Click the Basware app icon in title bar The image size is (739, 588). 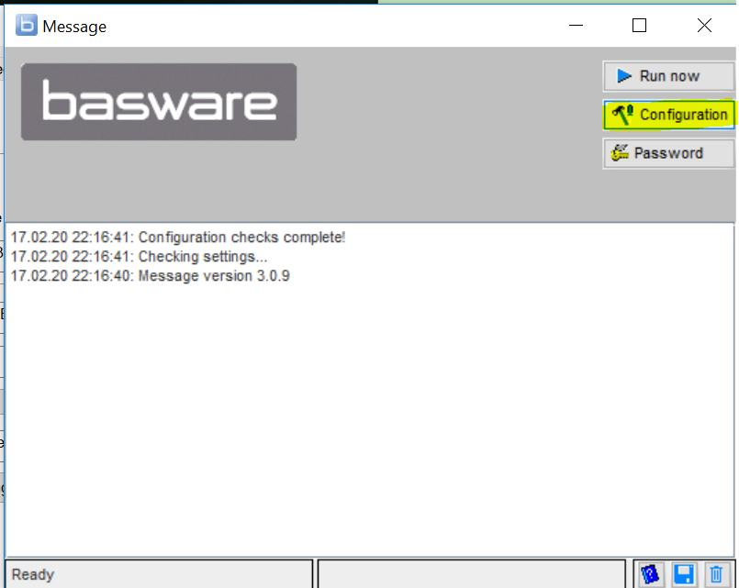(x=27, y=26)
